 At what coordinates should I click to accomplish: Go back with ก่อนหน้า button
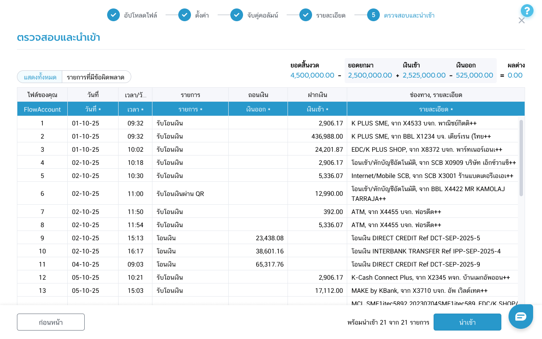click(51, 322)
